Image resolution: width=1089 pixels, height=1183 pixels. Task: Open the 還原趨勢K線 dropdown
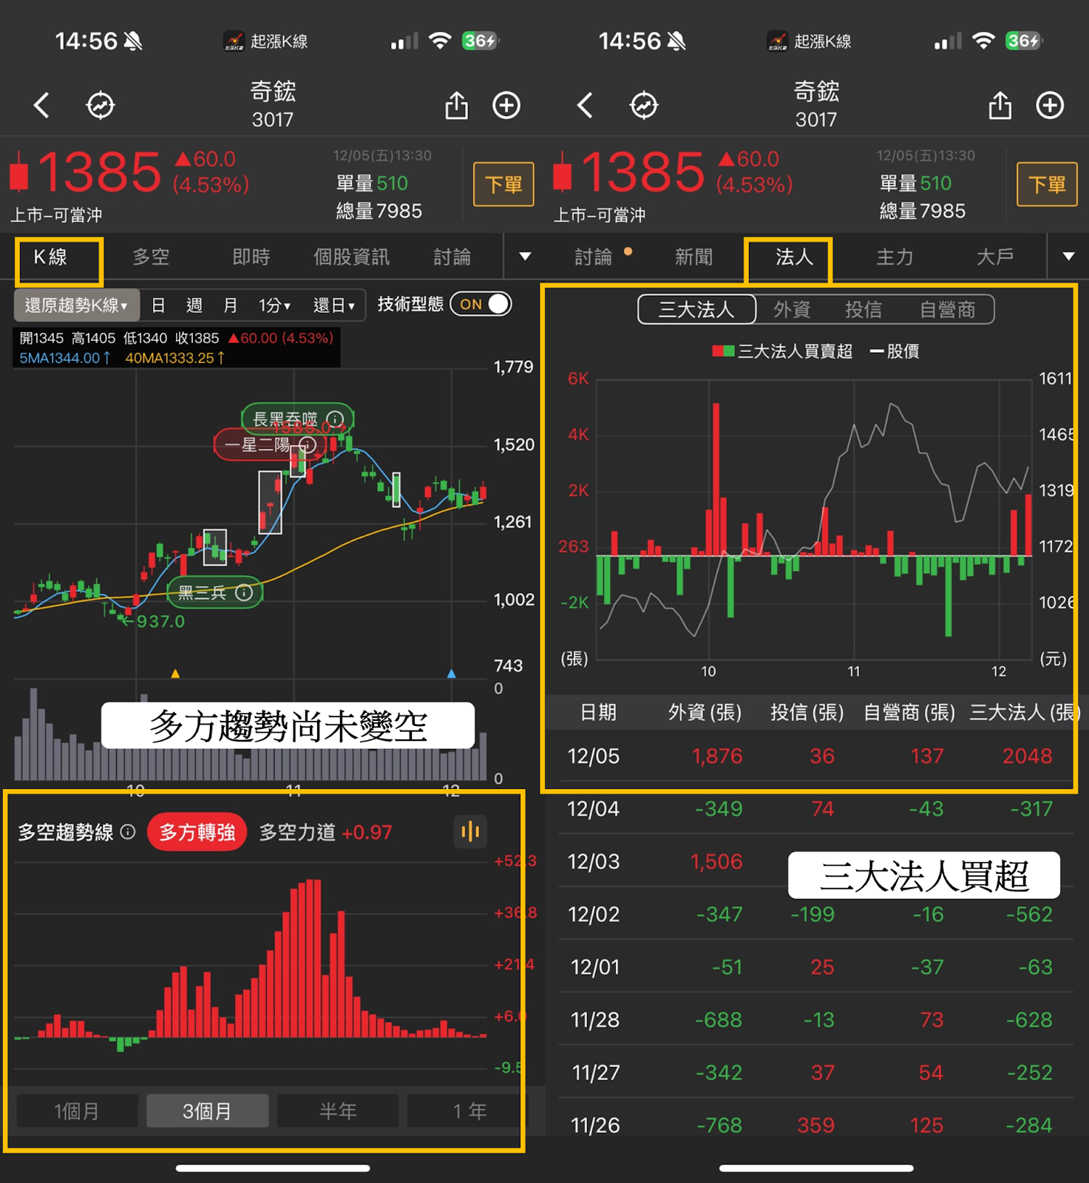(x=76, y=305)
